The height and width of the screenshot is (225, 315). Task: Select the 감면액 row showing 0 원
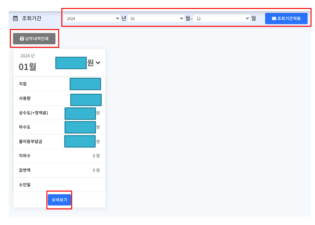(x=59, y=170)
